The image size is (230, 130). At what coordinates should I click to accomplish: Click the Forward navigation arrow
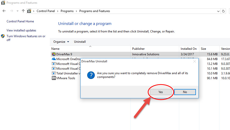[x=12, y=11]
